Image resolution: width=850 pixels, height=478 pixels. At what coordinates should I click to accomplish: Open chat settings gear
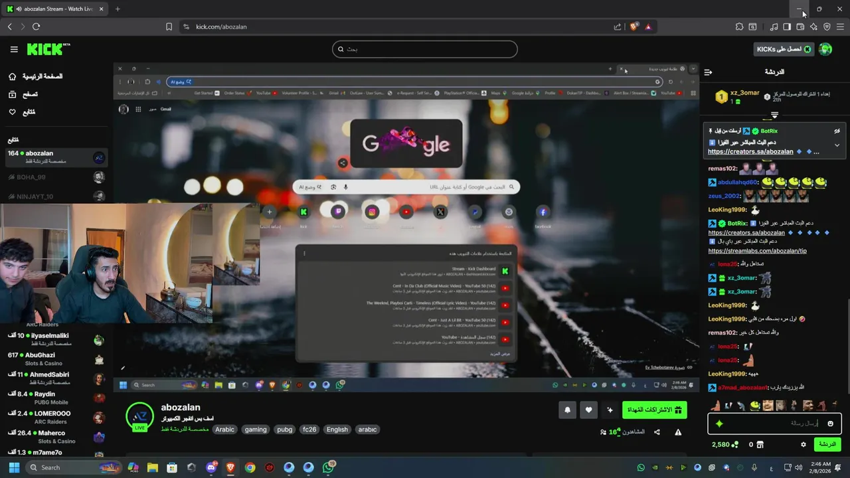[x=803, y=444]
